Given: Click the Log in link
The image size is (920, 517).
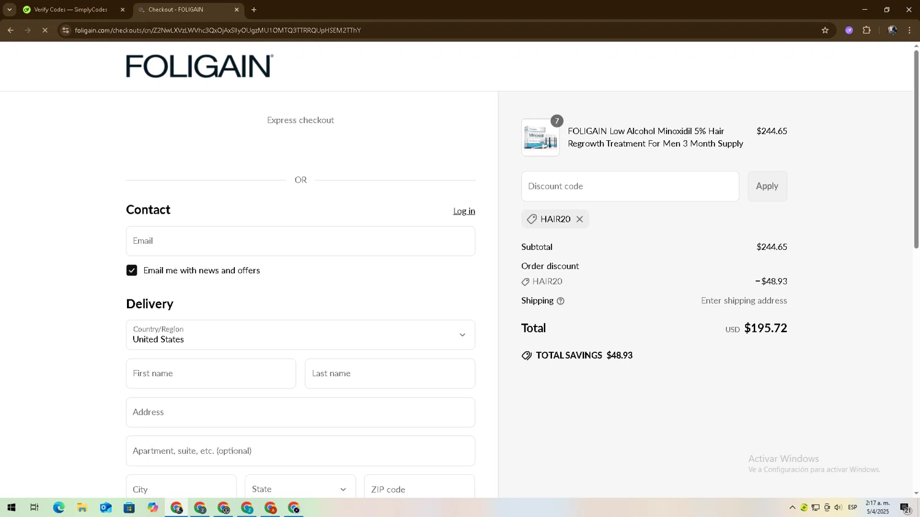Looking at the screenshot, I should tap(464, 211).
